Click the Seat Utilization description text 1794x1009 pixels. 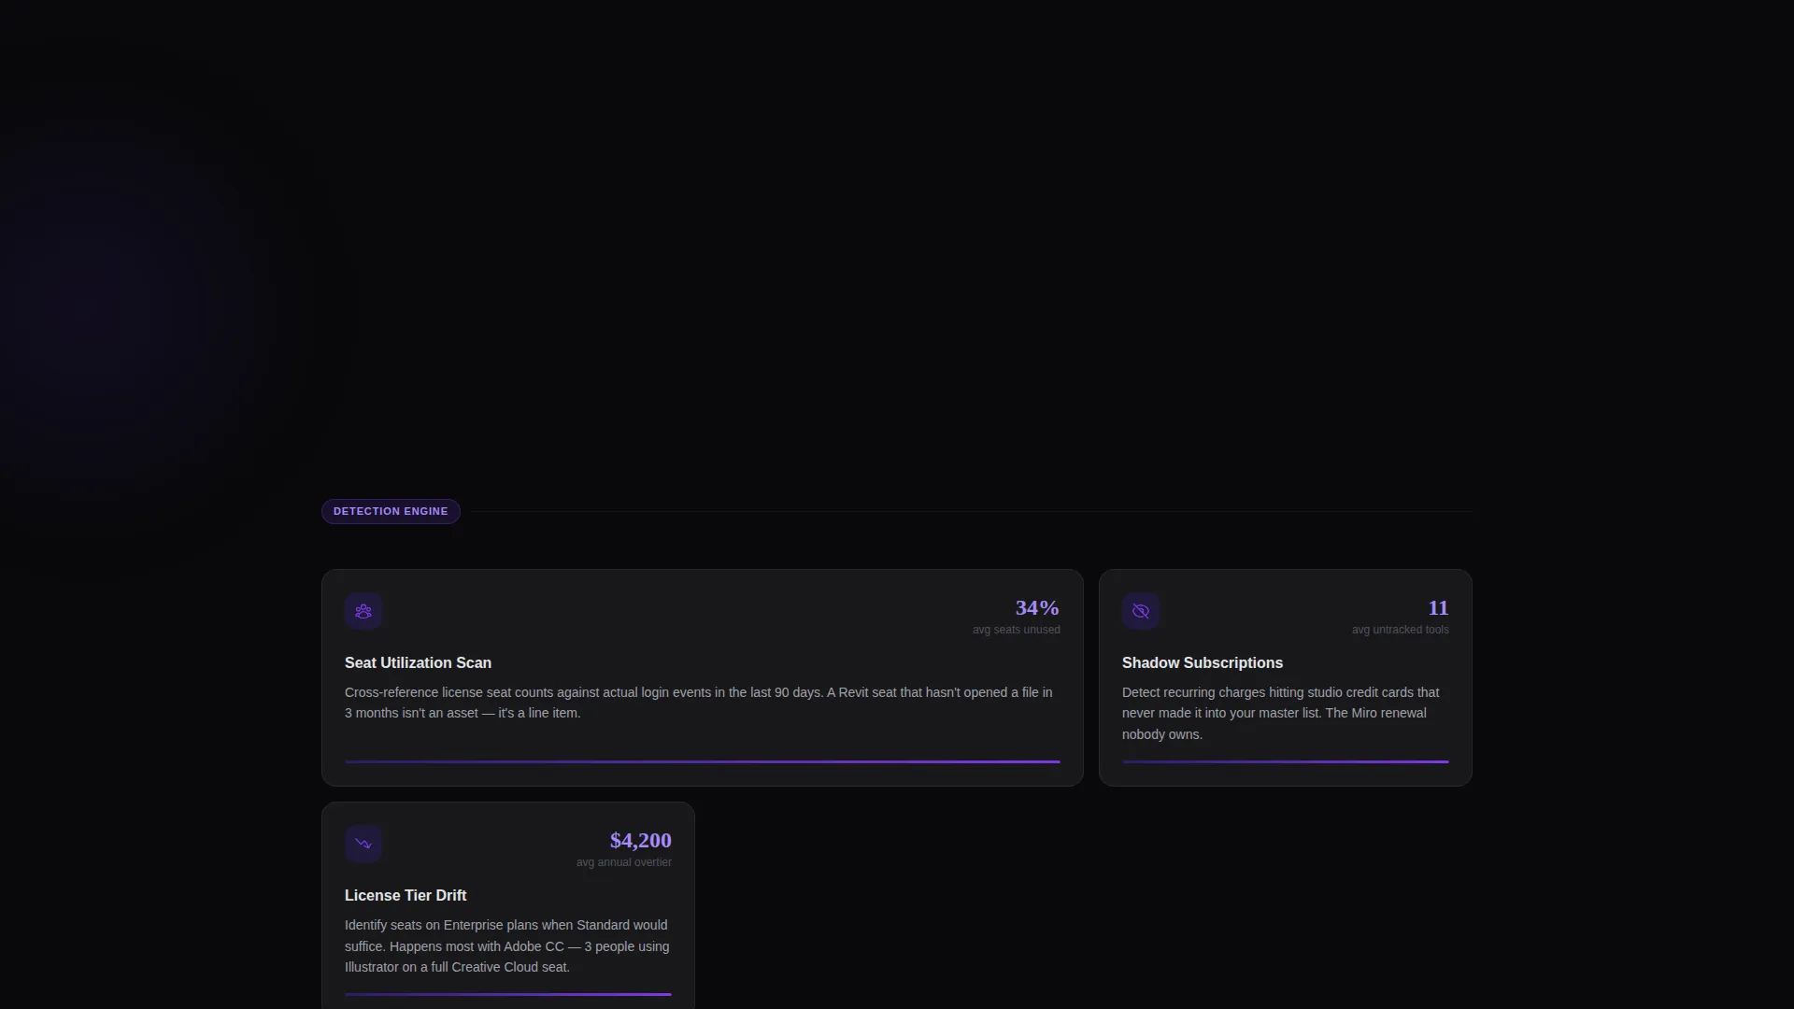coord(699,703)
